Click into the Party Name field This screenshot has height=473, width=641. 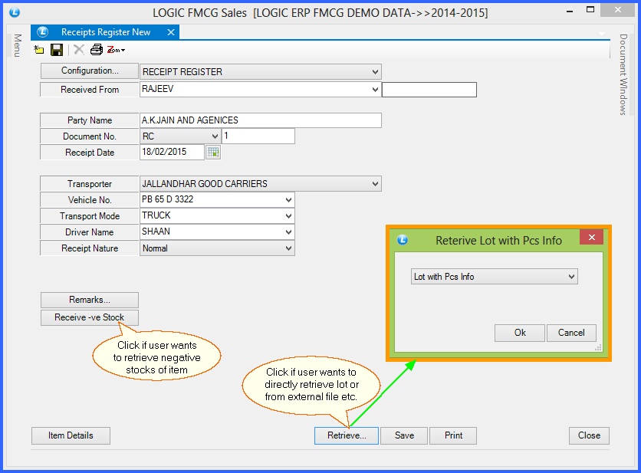260,120
